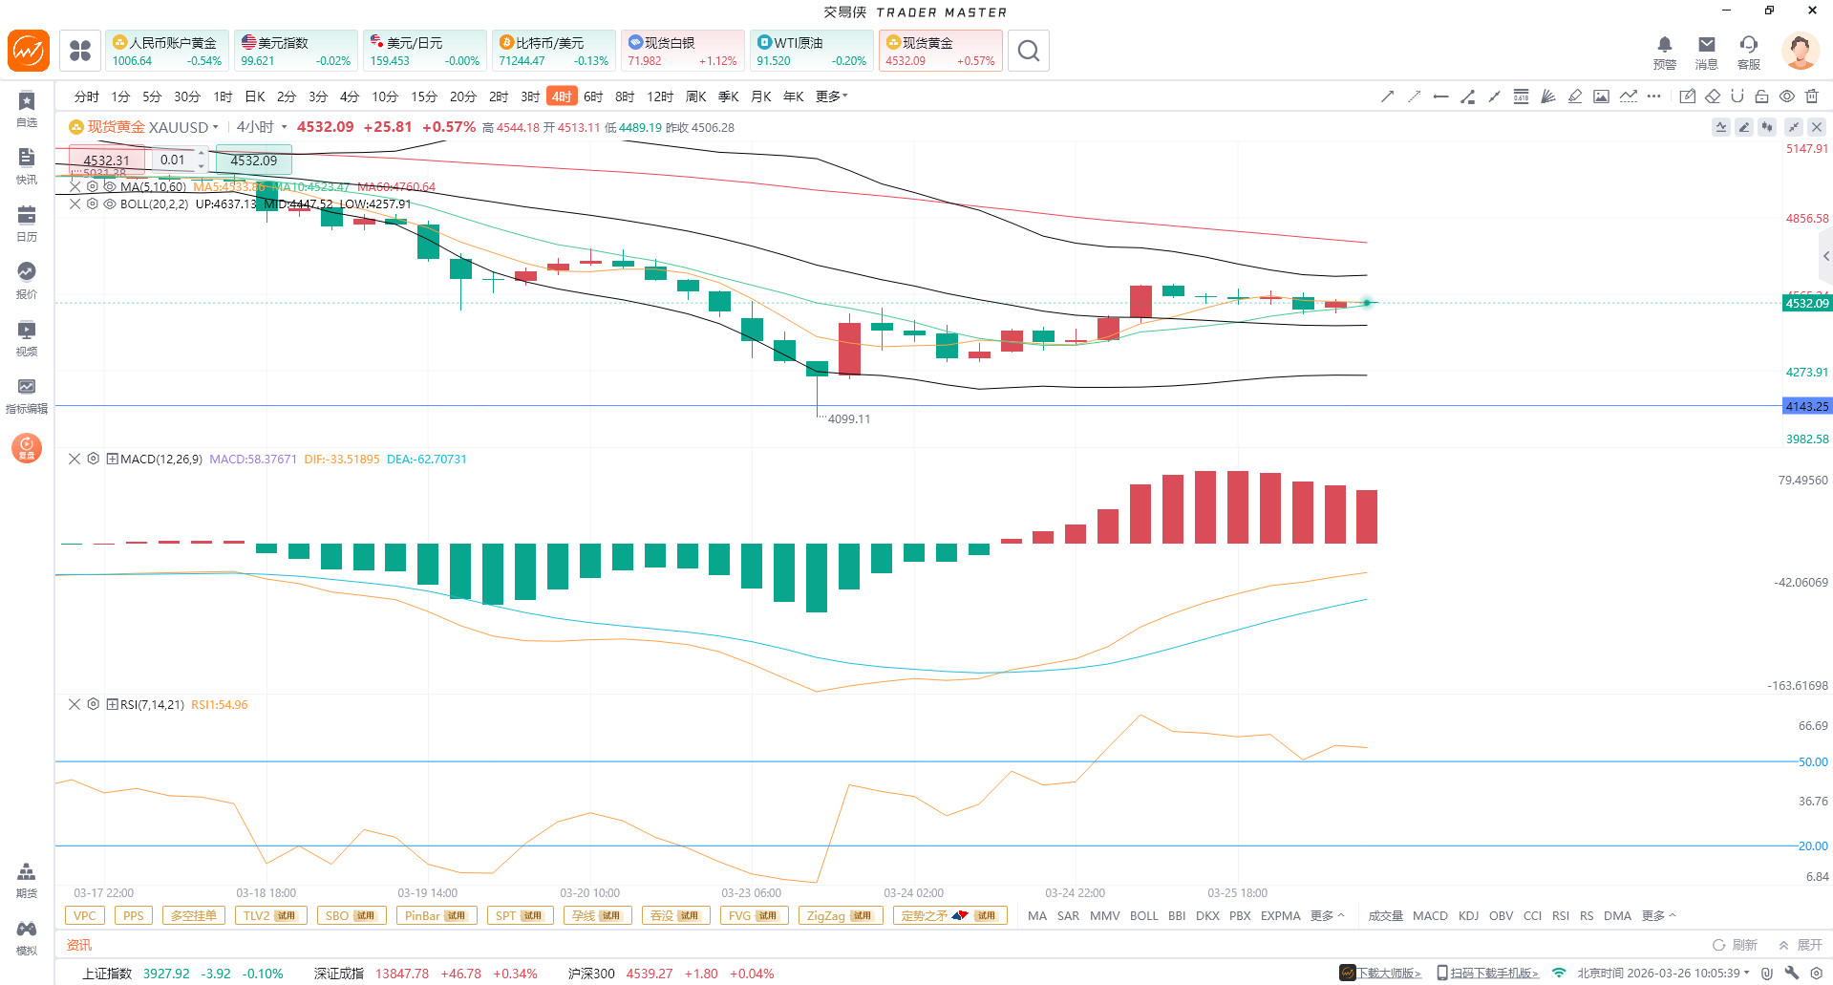Expand the RSI panel plus box
The width and height of the screenshot is (1833, 985).
click(x=113, y=705)
